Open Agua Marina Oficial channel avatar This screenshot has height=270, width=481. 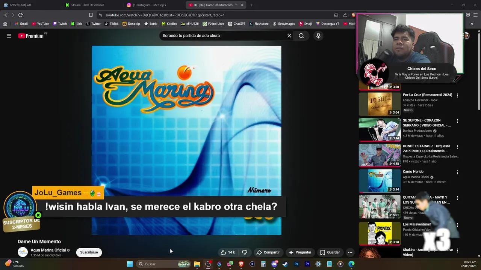tap(23, 252)
